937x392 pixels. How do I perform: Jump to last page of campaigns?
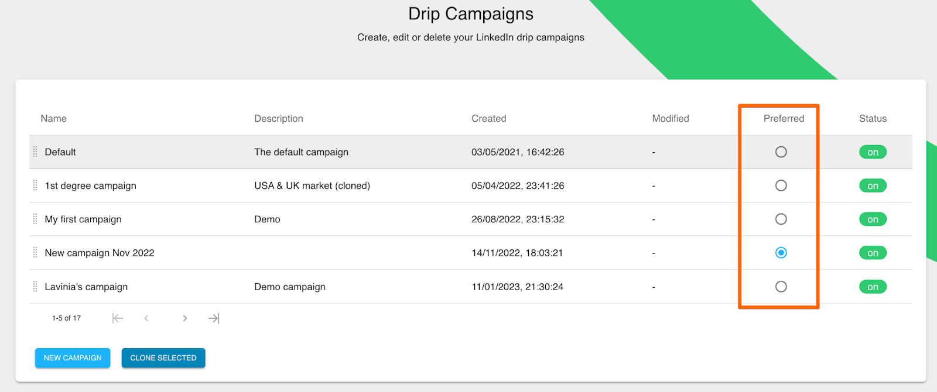214,318
